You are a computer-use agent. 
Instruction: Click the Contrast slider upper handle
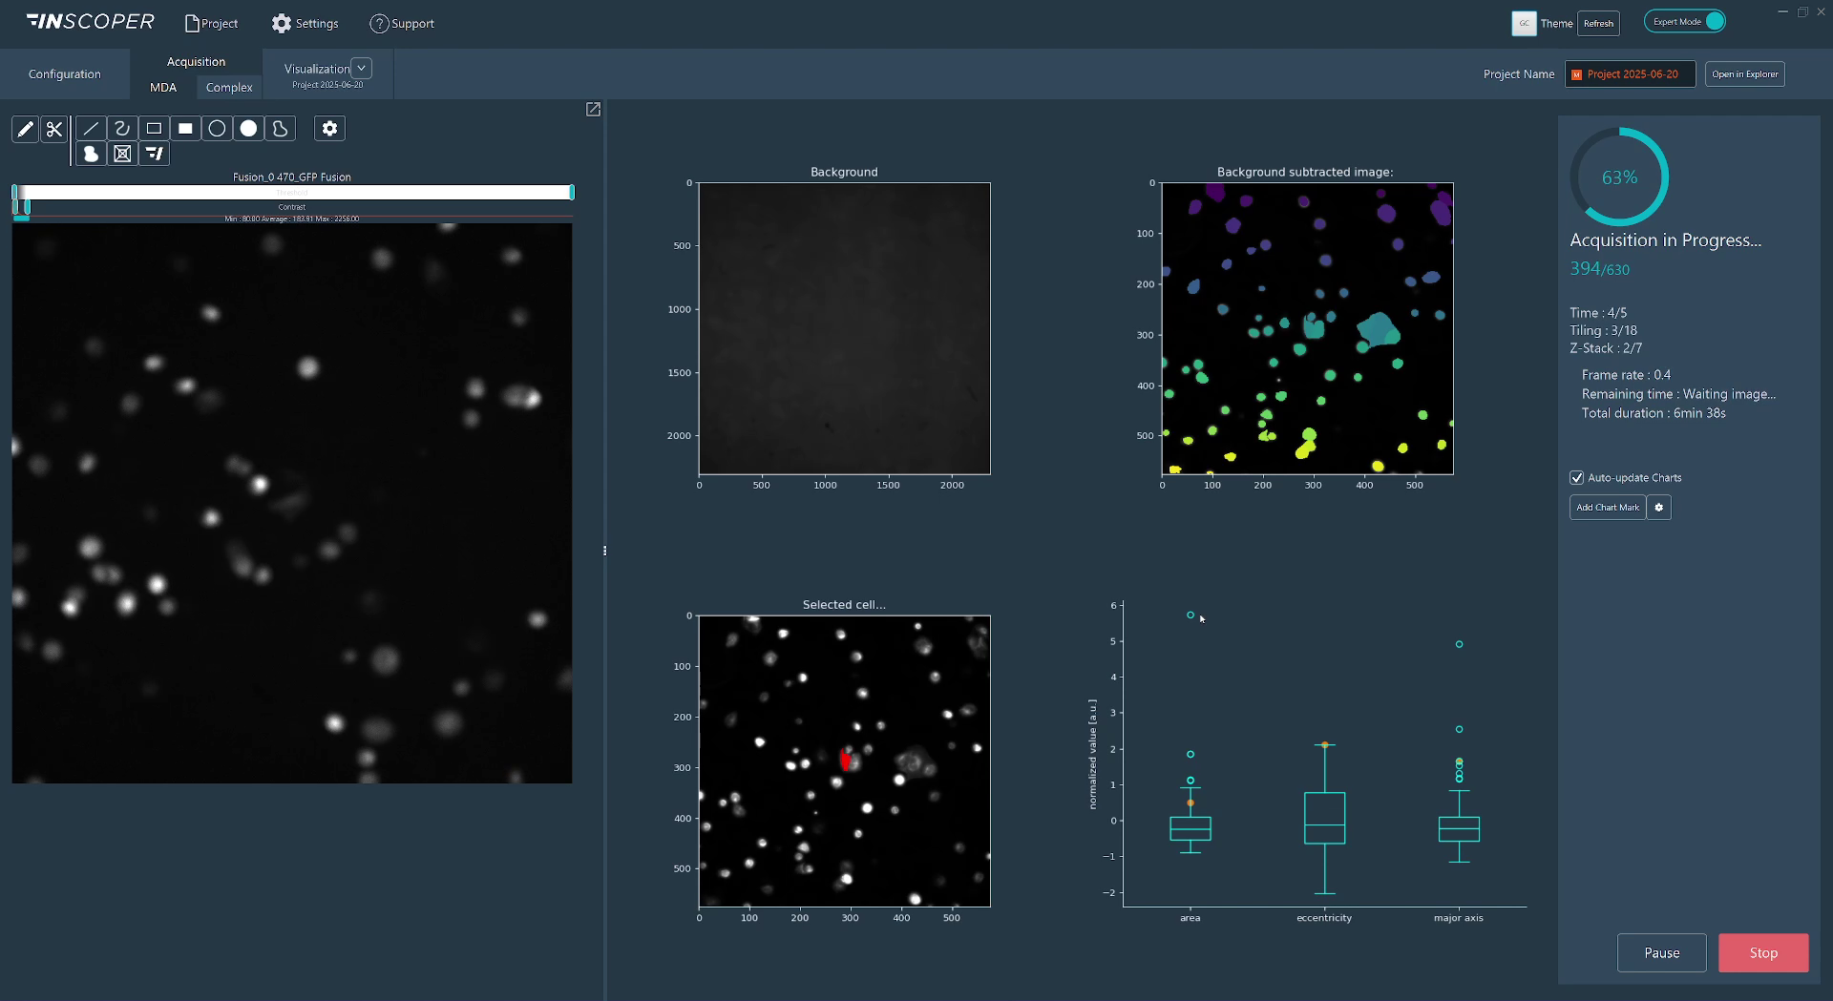28,207
